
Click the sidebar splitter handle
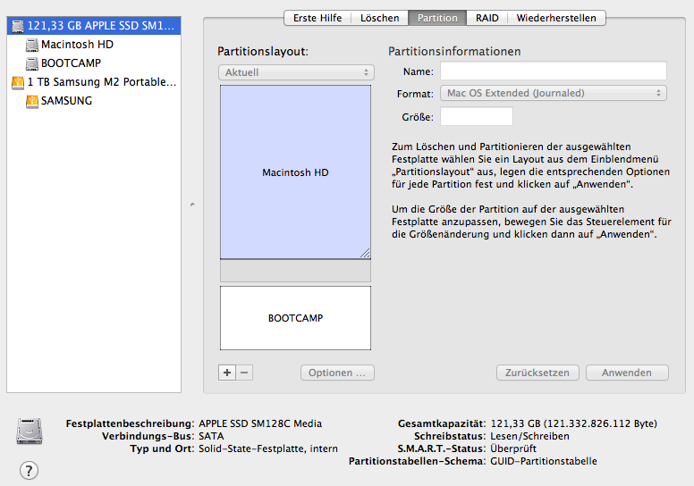tap(192, 205)
